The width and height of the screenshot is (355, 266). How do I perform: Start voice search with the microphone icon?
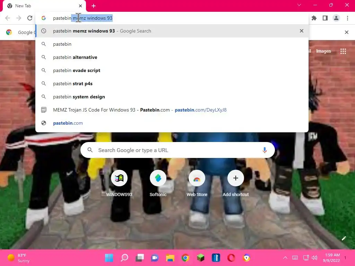(265, 150)
